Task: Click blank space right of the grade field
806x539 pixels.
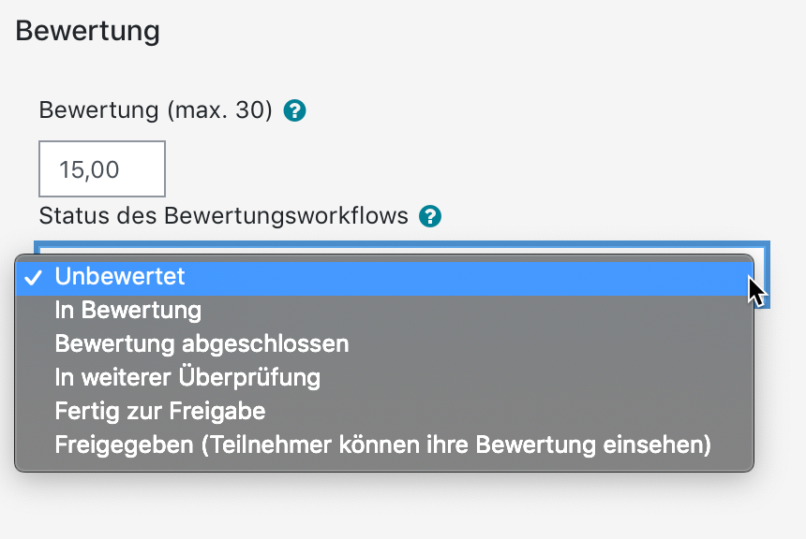Action: click(422, 169)
